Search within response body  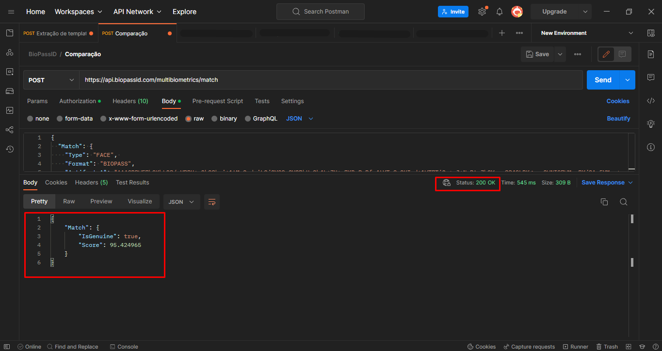point(624,202)
